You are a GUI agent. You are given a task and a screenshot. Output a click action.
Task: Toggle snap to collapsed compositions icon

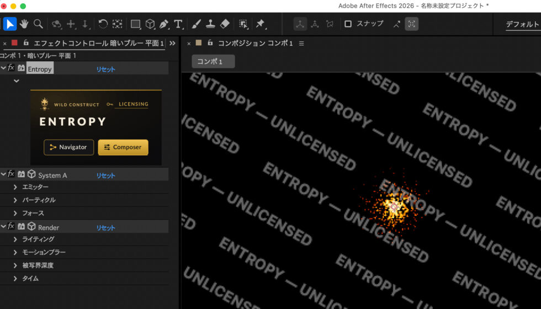412,24
